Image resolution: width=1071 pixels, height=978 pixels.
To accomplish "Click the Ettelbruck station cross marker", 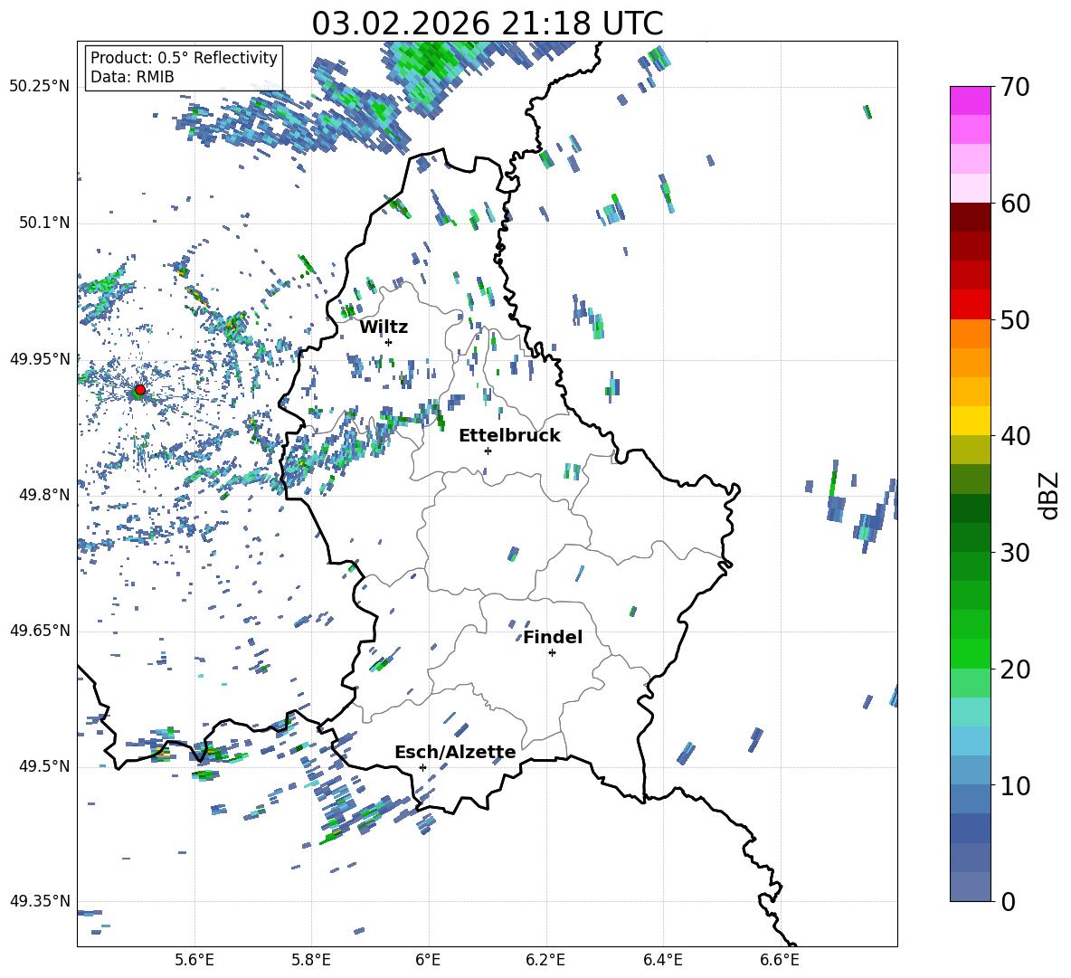I will coord(488,451).
